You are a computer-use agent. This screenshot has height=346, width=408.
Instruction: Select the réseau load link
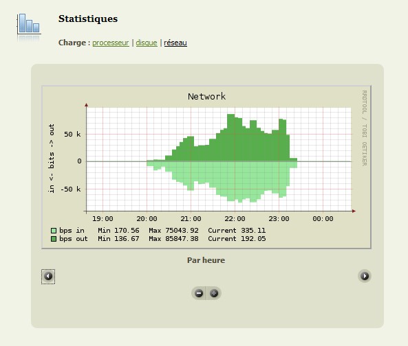pyautogui.click(x=175, y=43)
